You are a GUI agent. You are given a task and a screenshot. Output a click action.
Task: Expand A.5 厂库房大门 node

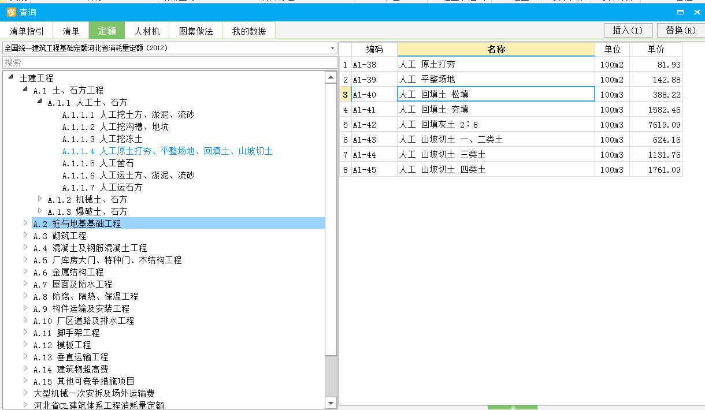tap(25, 259)
